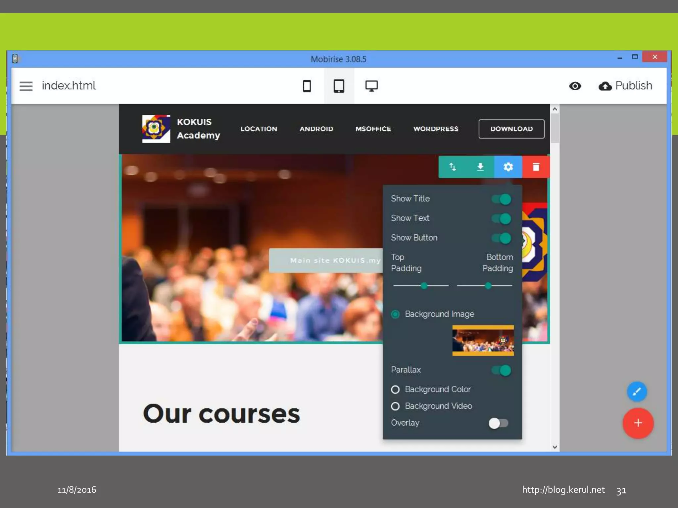Click the block download/save icon
The height and width of the screenshot is (508, 678).
[x=480, y=167]
